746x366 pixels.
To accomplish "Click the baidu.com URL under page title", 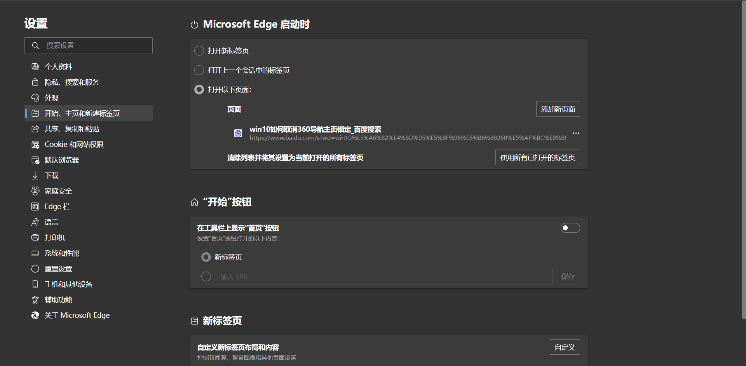I will click(x=408, y=138).
